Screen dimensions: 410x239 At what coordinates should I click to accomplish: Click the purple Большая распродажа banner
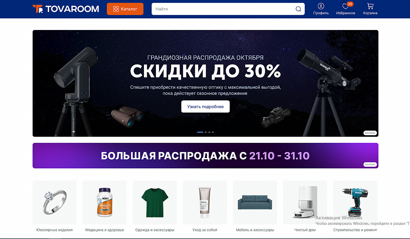tap(205, 156)
